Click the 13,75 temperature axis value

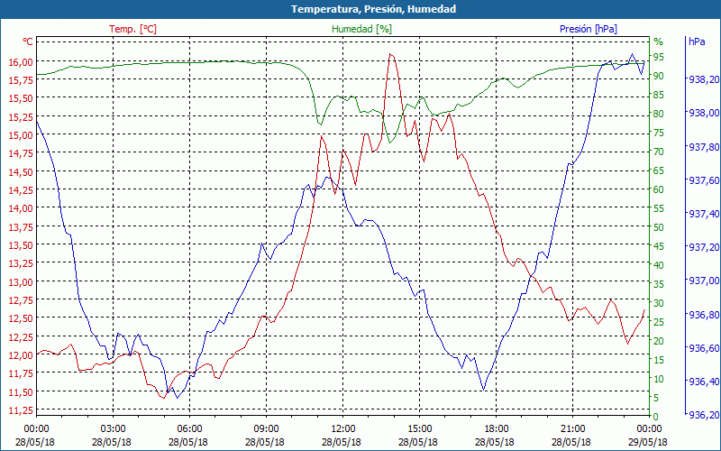click(x=20, y=226)
